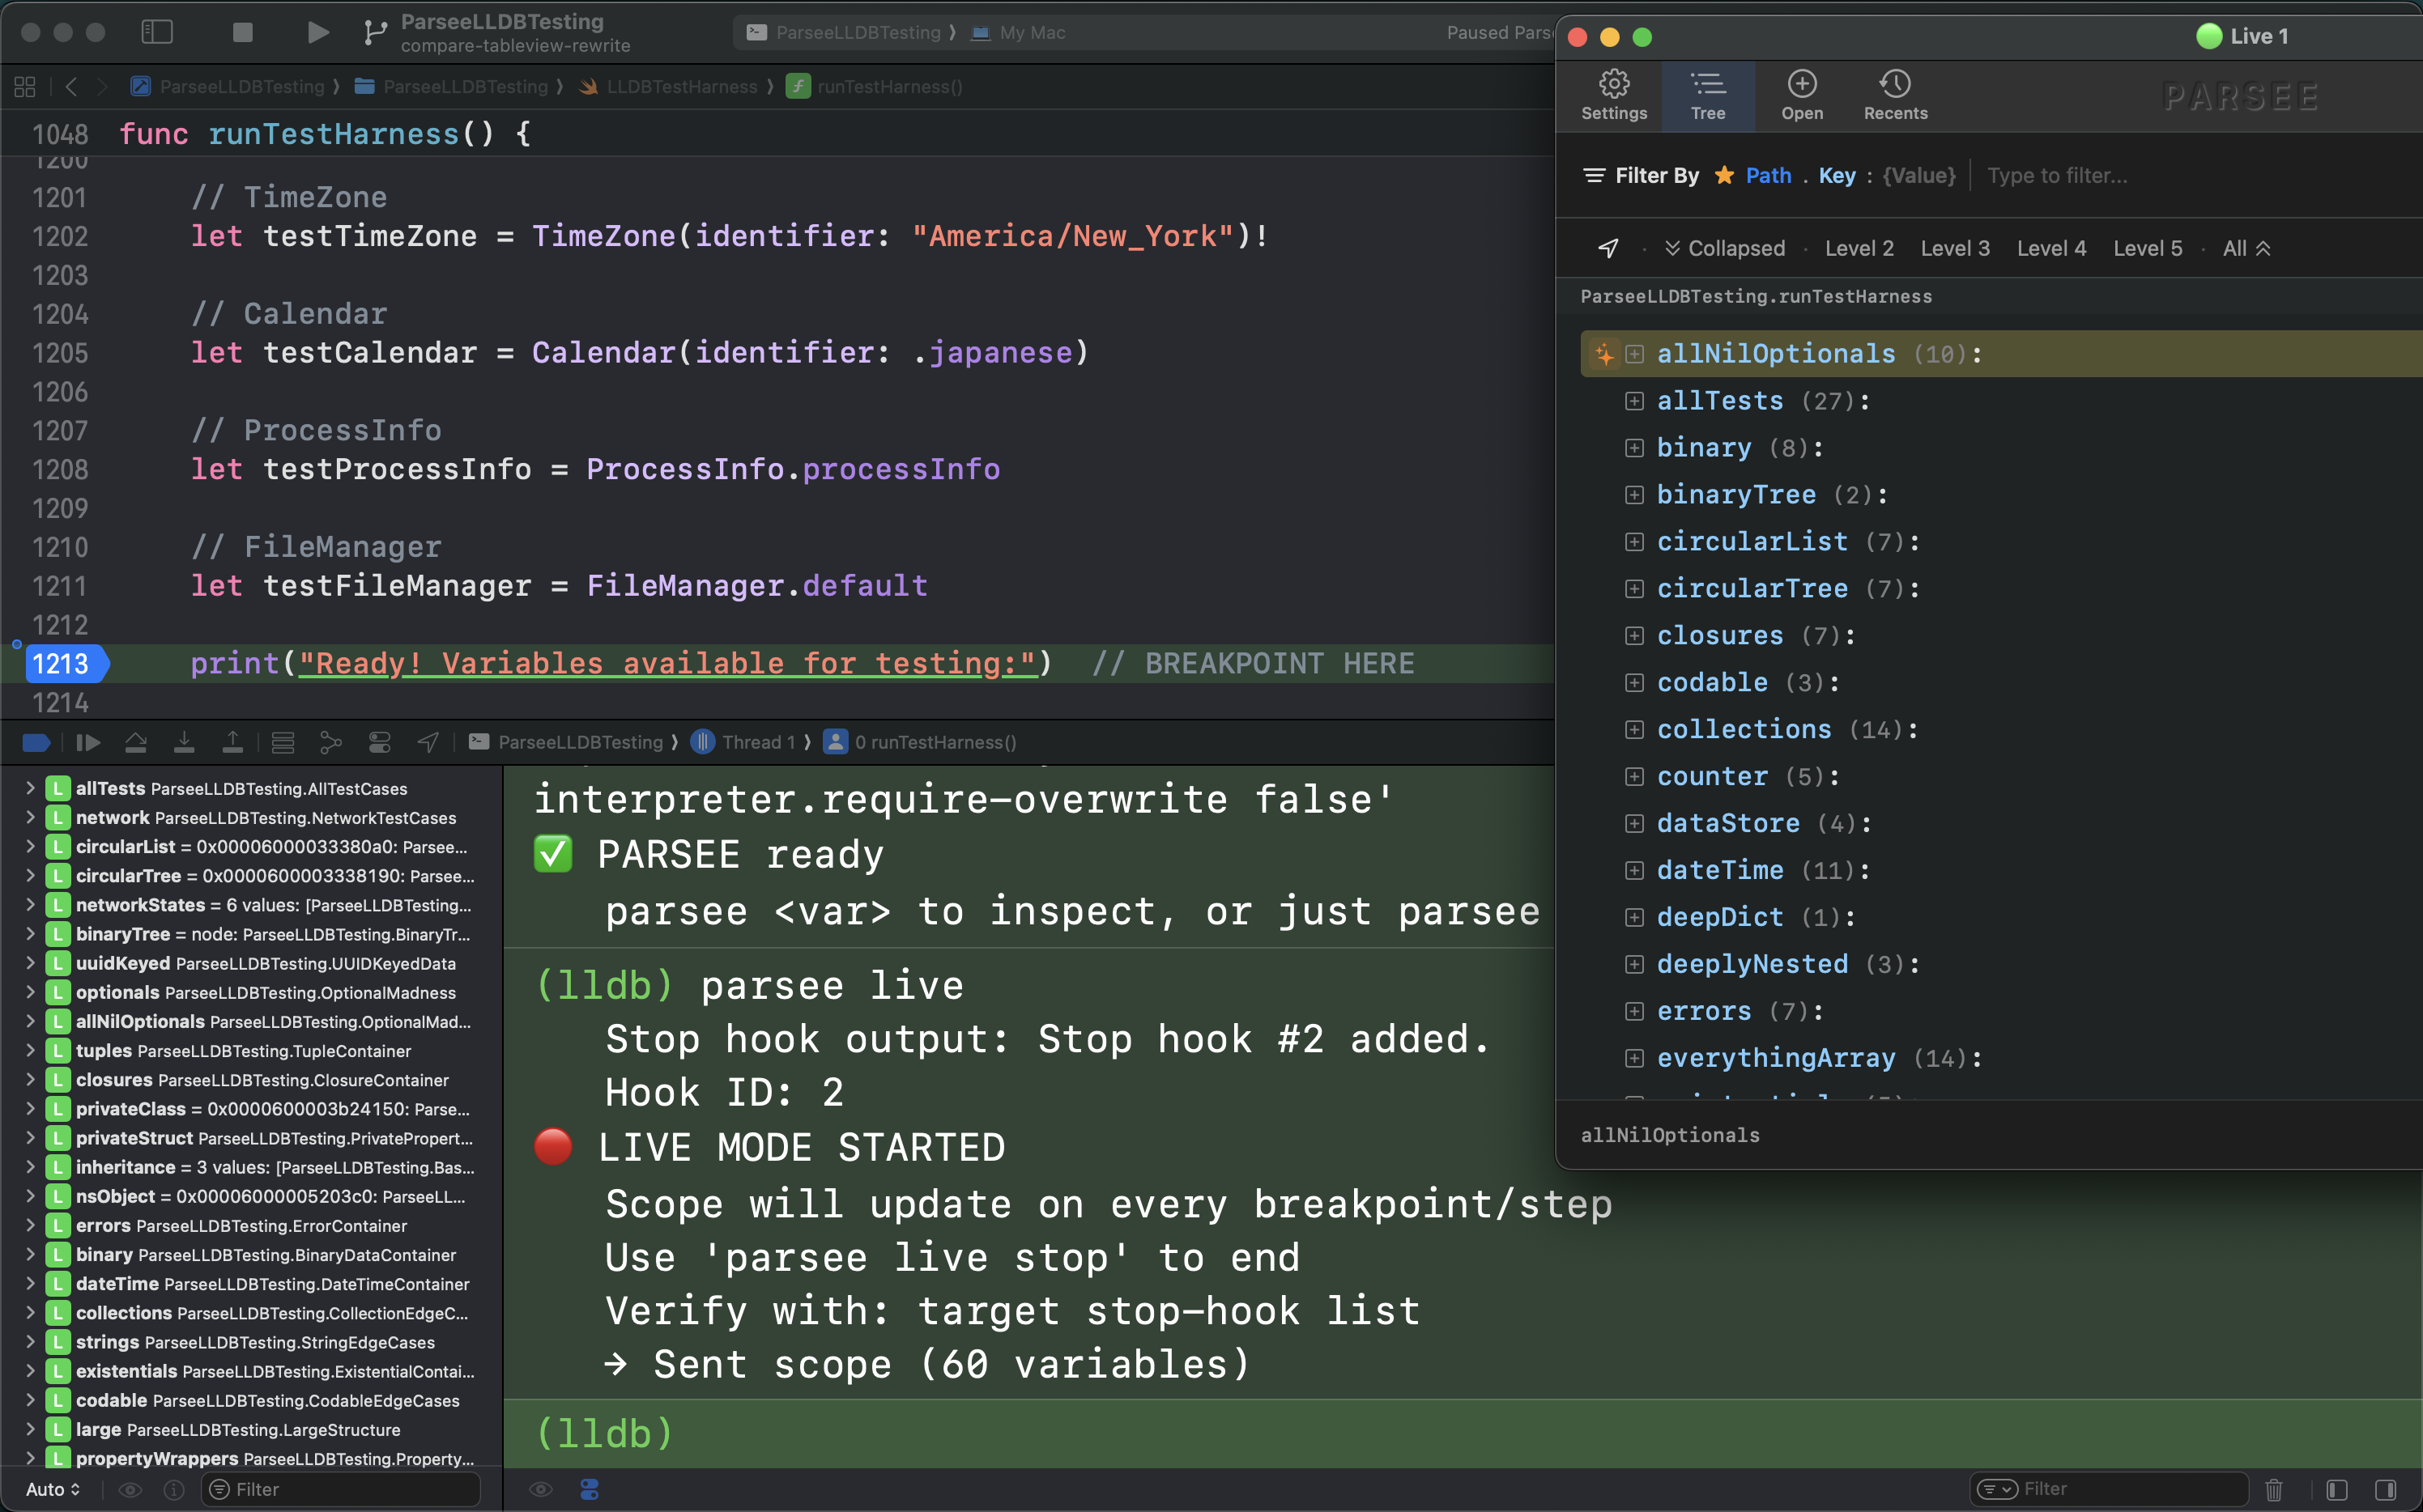Toggle the Xcode navigator sidebar icon
The height and width of the screenshot is (1512, 2423).
[157, 32]
